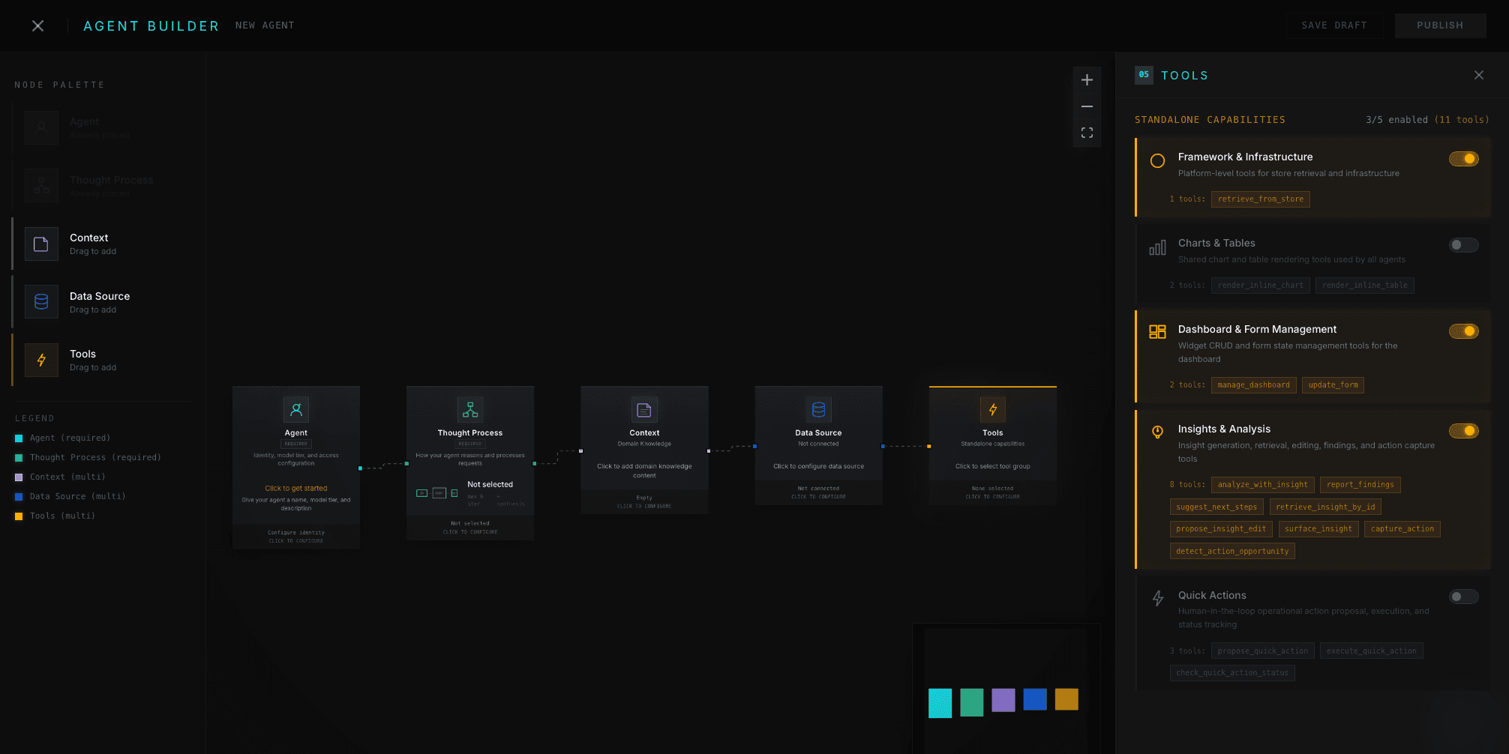Click the zoom in plus icon

[x=1087, y=80]
